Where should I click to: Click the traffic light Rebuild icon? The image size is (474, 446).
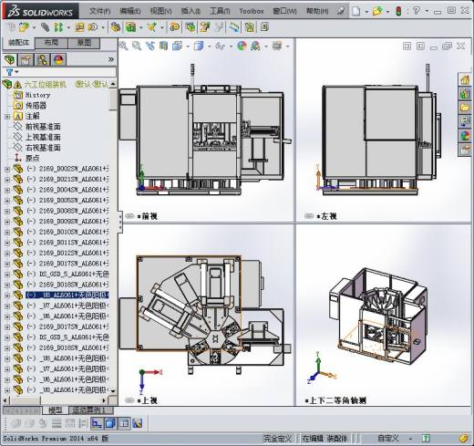coord(398,11)
